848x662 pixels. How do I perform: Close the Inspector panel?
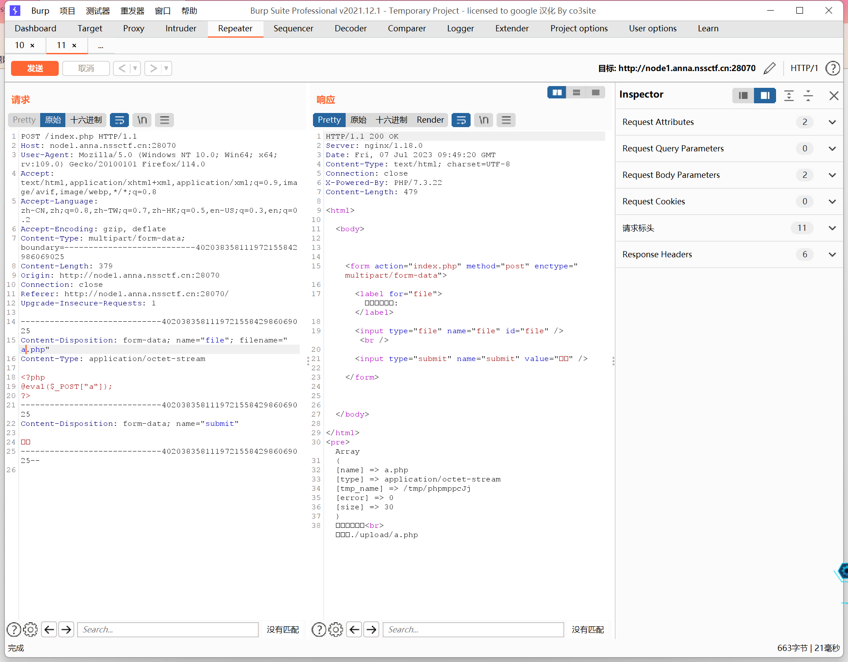pos(834,96)
